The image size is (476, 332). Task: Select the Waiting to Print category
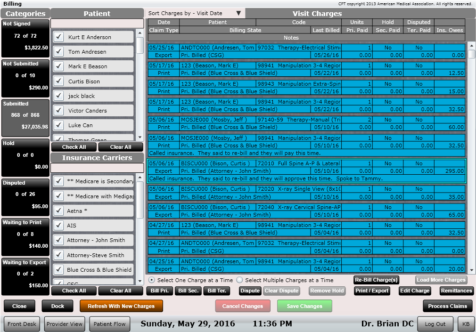tap(25, 237)
